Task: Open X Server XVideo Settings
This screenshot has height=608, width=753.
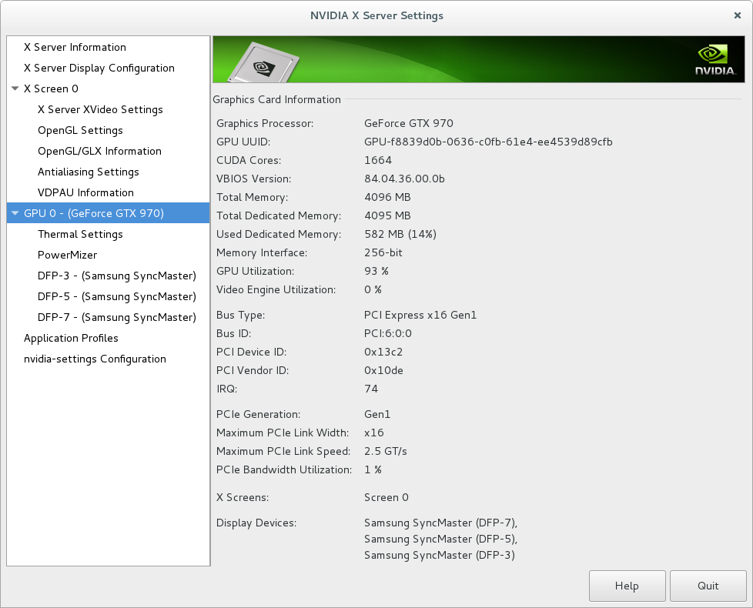Action: [100, 109]
